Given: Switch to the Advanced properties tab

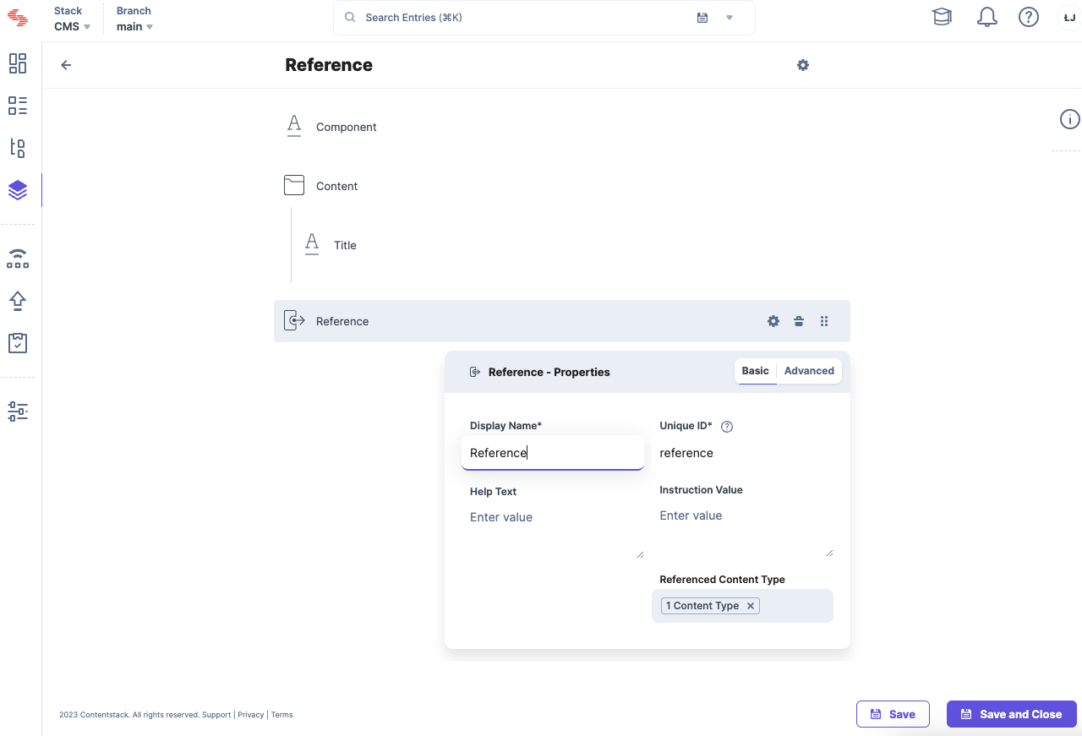Looking at the screenshot, I should click(809, 371).
